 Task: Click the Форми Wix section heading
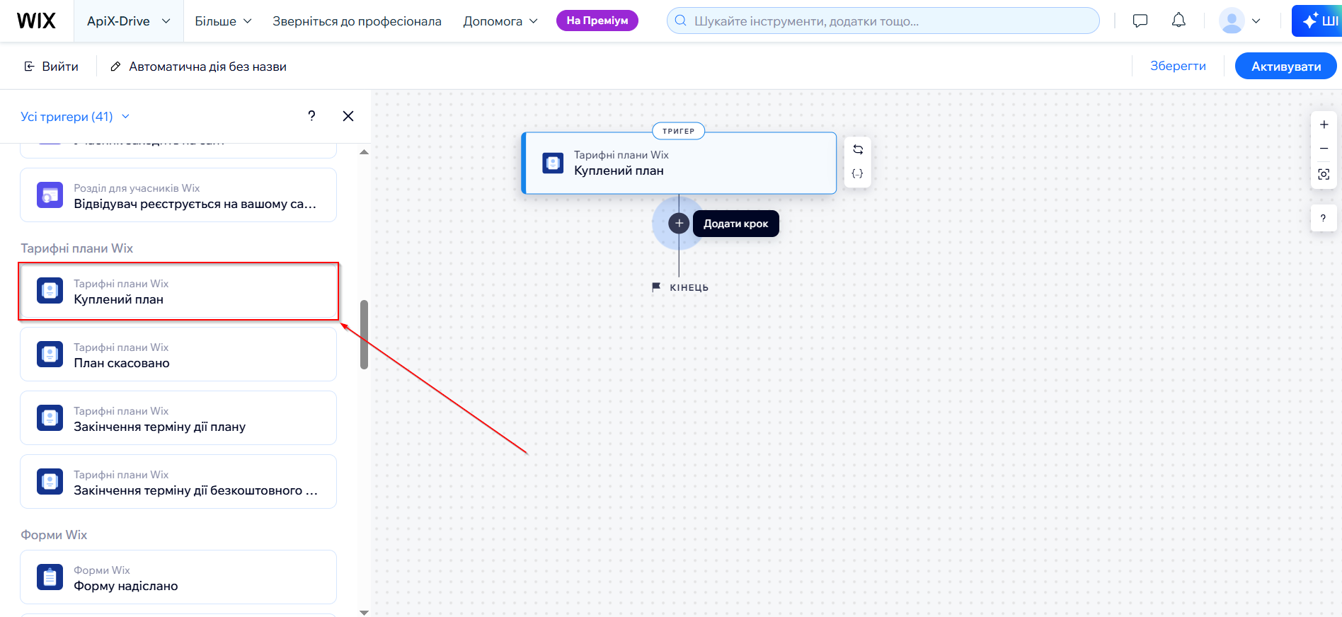(54, 535)
